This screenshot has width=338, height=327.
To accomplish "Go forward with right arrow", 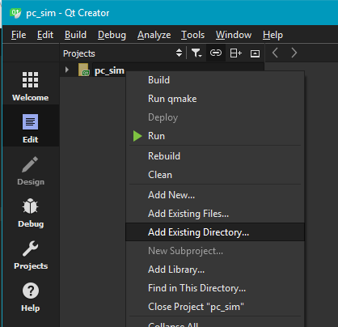I will pos(294,53).
